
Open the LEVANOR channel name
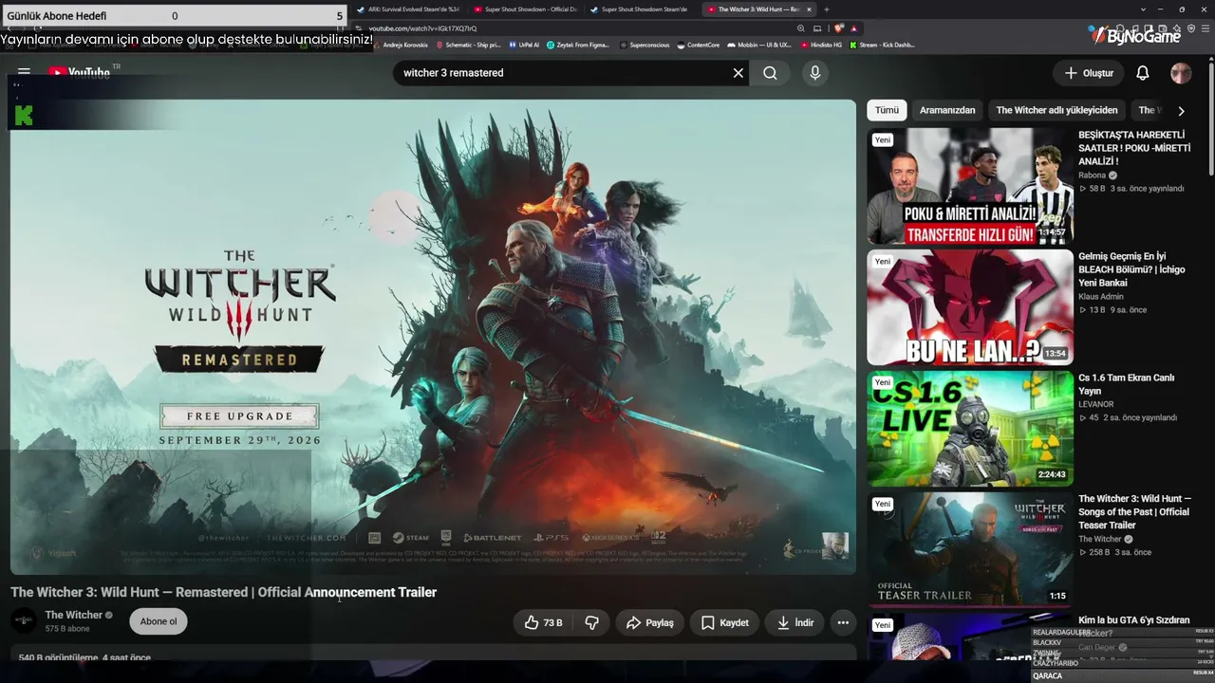pyautogui.click(x=1096, y=405)
